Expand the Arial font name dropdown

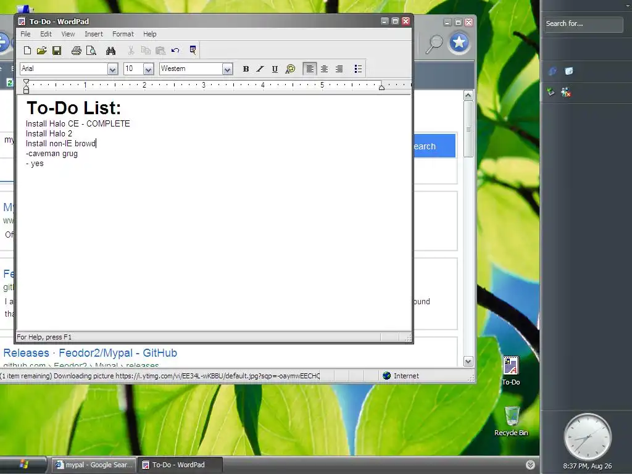112,69
